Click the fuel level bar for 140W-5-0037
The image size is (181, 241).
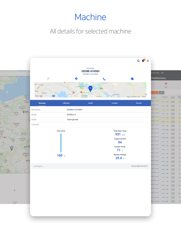(164, 162)
